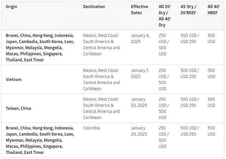Click the Colombia row's January 20, 2025 date

[x=139, y=132]
